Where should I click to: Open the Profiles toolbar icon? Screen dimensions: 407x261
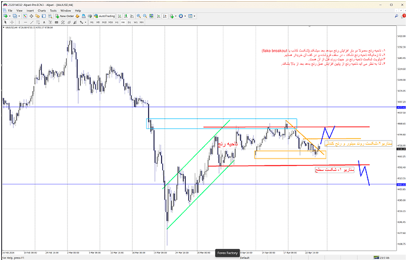[x=15, y=16]
